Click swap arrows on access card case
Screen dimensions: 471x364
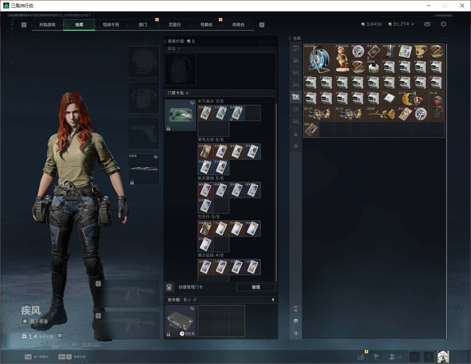192,103
